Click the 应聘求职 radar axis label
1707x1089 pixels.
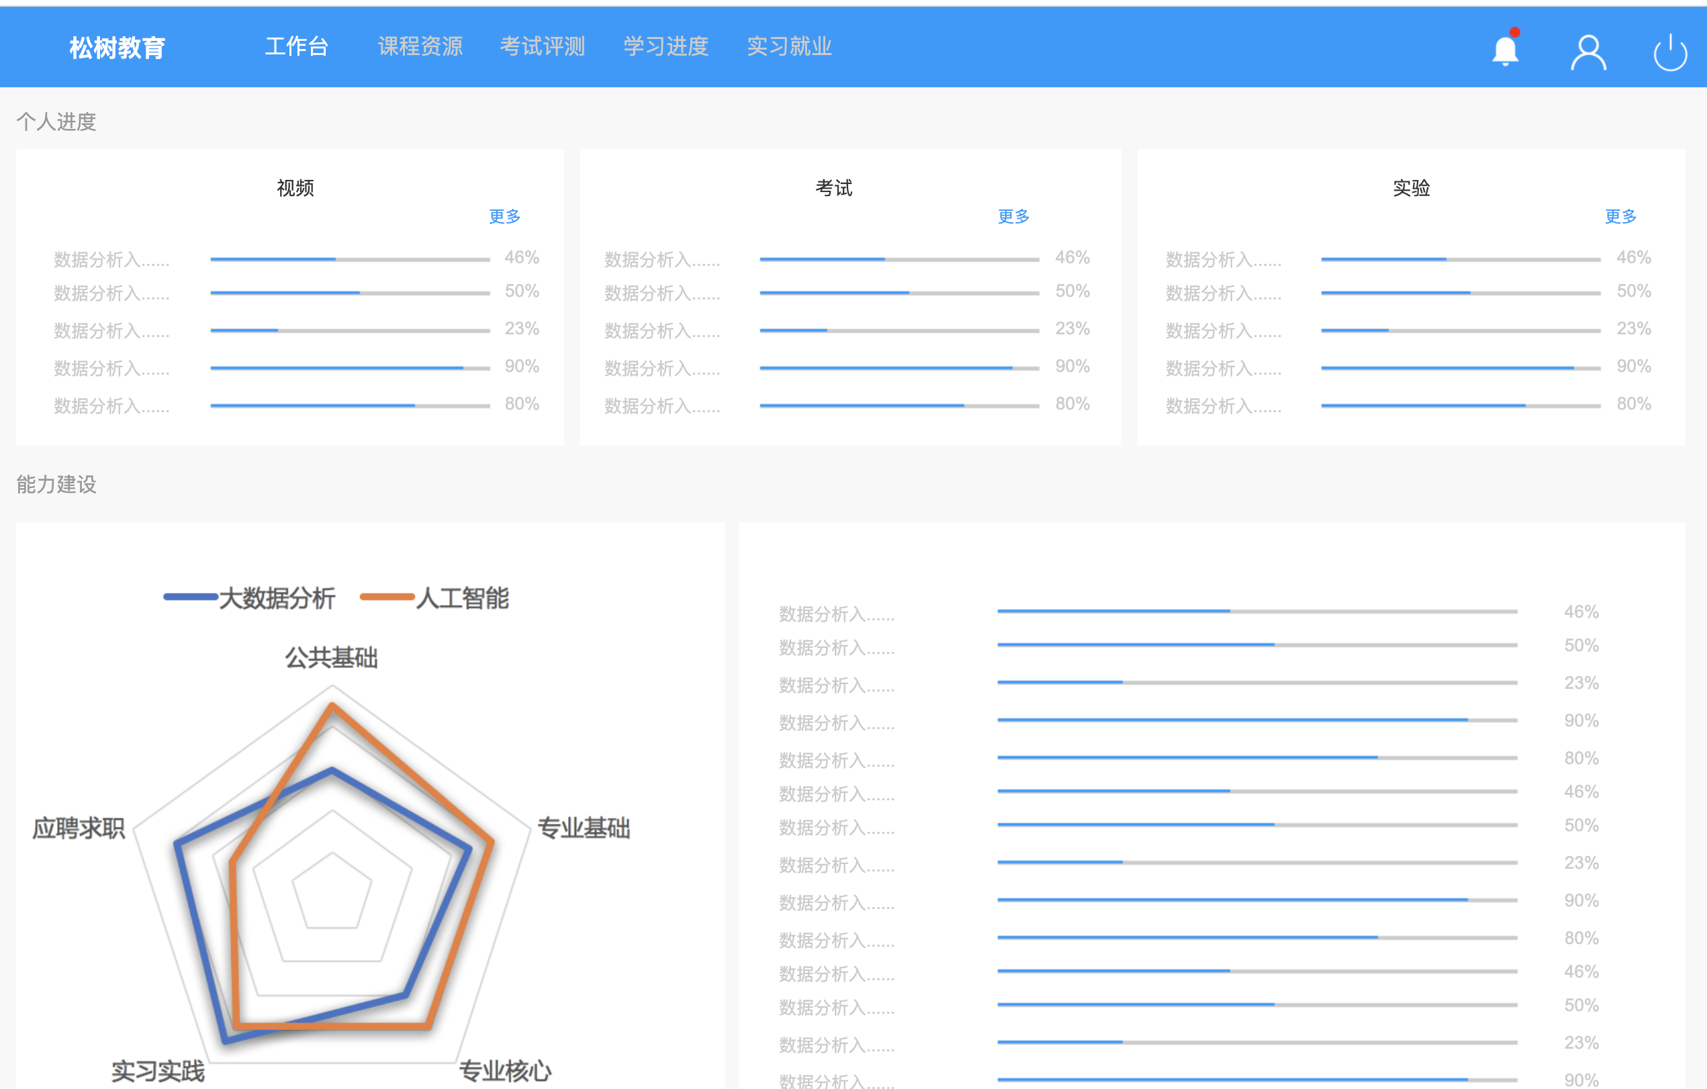point(79,828)
